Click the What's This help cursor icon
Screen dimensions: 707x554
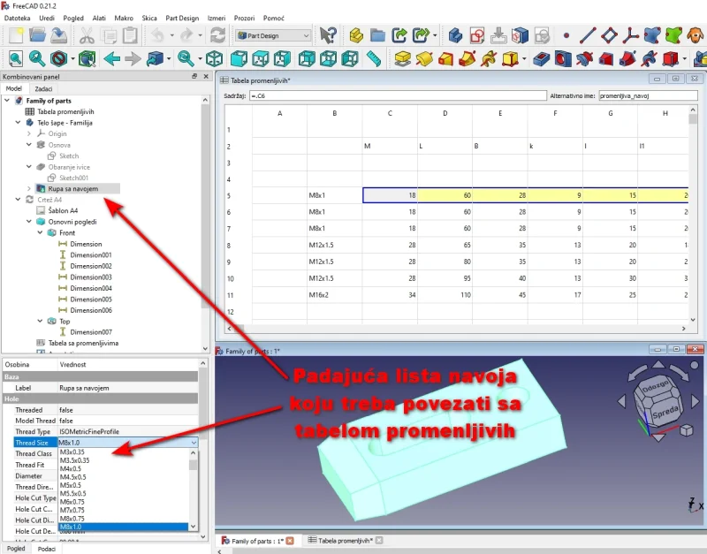329,35
